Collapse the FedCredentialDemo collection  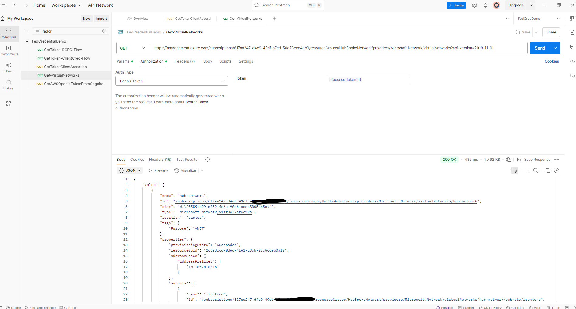tap(27, 41)
